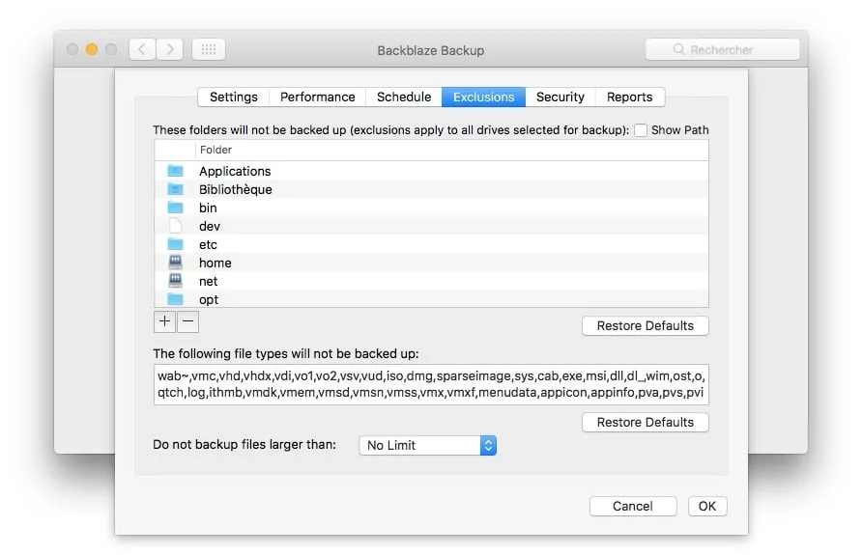Select the bin row text
862x555 pixels.
tap(208, 208)
